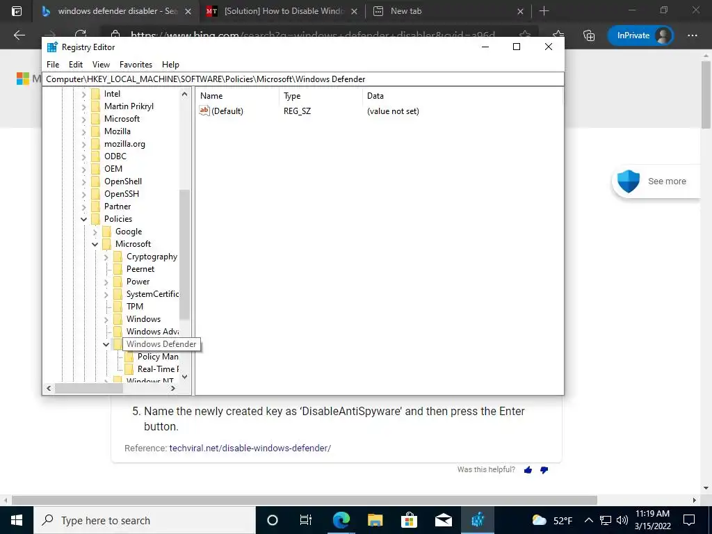This screenshot has width=712, height=534.
Task: Click the InPrivate profile button
Action: click(640, 35)
